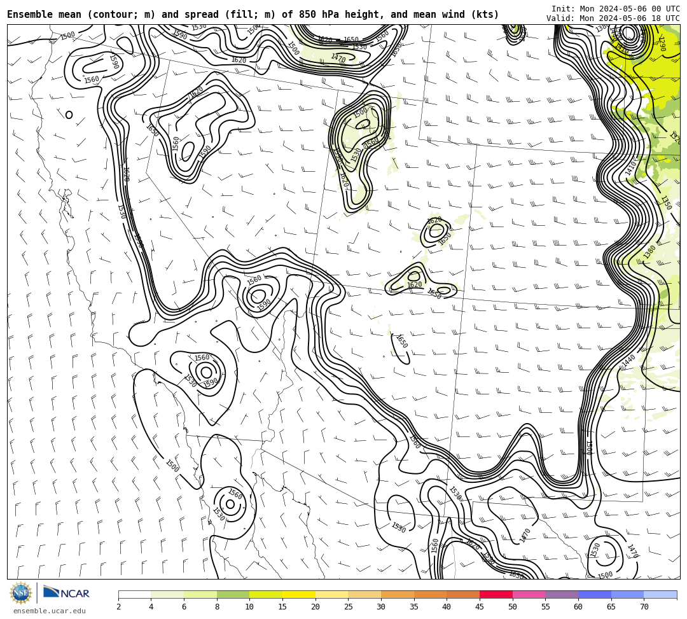Pick the purple 55–60 m colorbar swatch

[562, 594]
